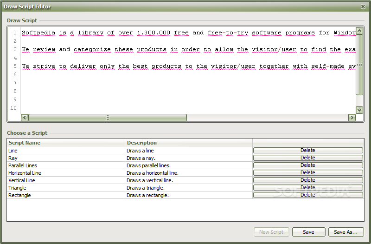Click the Description column header

[189, 143]
